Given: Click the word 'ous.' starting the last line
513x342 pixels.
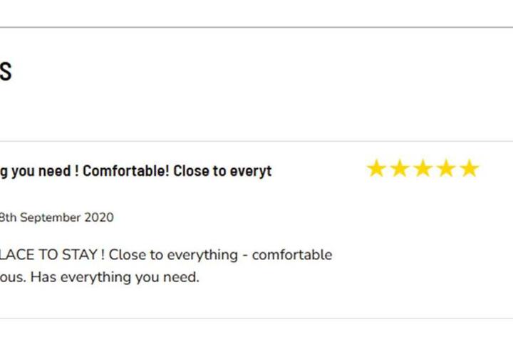Looking at the screenshot, I should pyautogui.click(x=13, y=278).
